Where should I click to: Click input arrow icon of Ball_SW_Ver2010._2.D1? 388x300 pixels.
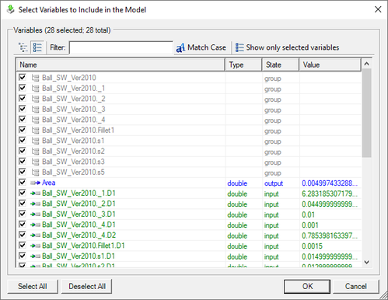[x=35, y=204]
